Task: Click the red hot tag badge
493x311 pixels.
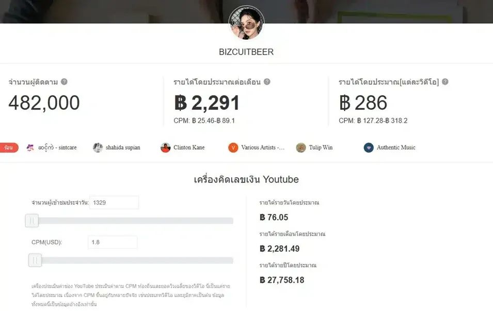Action: click(9, 148)
